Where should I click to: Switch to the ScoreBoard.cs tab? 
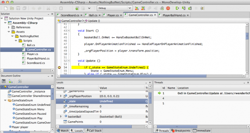click(70, 15)
